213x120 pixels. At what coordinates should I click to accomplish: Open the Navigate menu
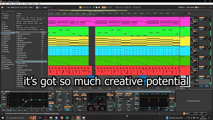(x=27, y=4)
